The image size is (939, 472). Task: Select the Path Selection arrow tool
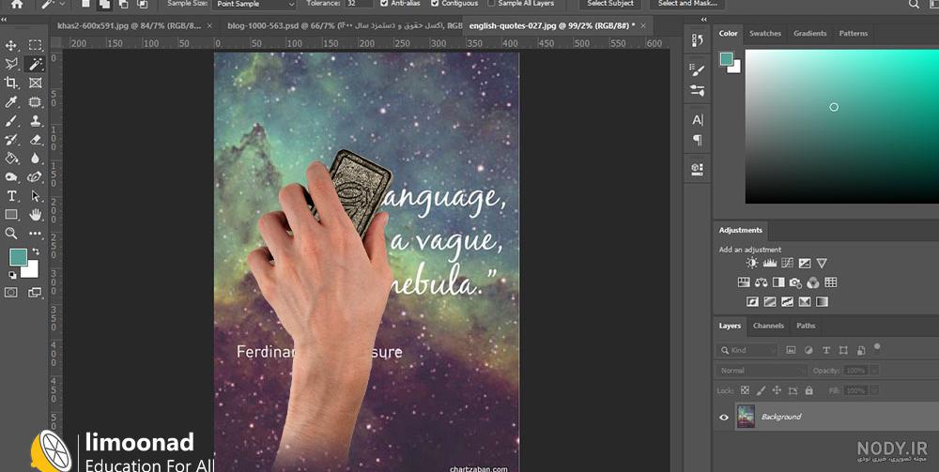click(x=36, y=195)
